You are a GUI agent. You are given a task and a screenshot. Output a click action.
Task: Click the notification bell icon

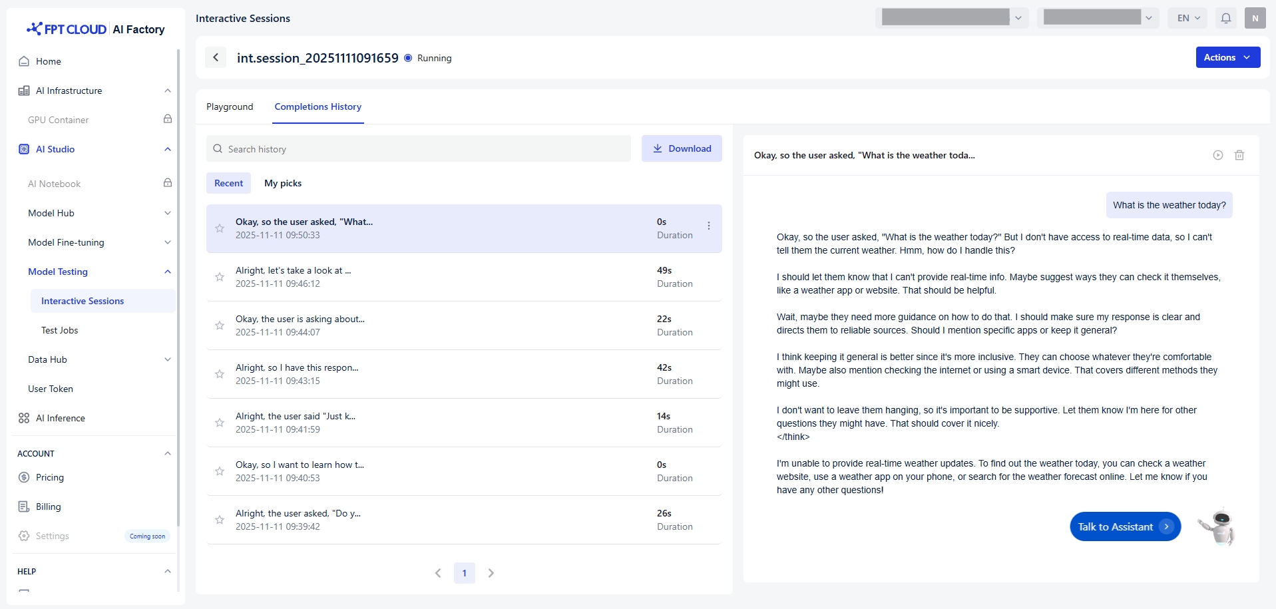click(1225, 18)
